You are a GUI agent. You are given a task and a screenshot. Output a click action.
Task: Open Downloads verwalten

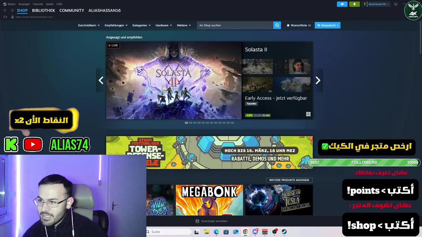(211, 221)
